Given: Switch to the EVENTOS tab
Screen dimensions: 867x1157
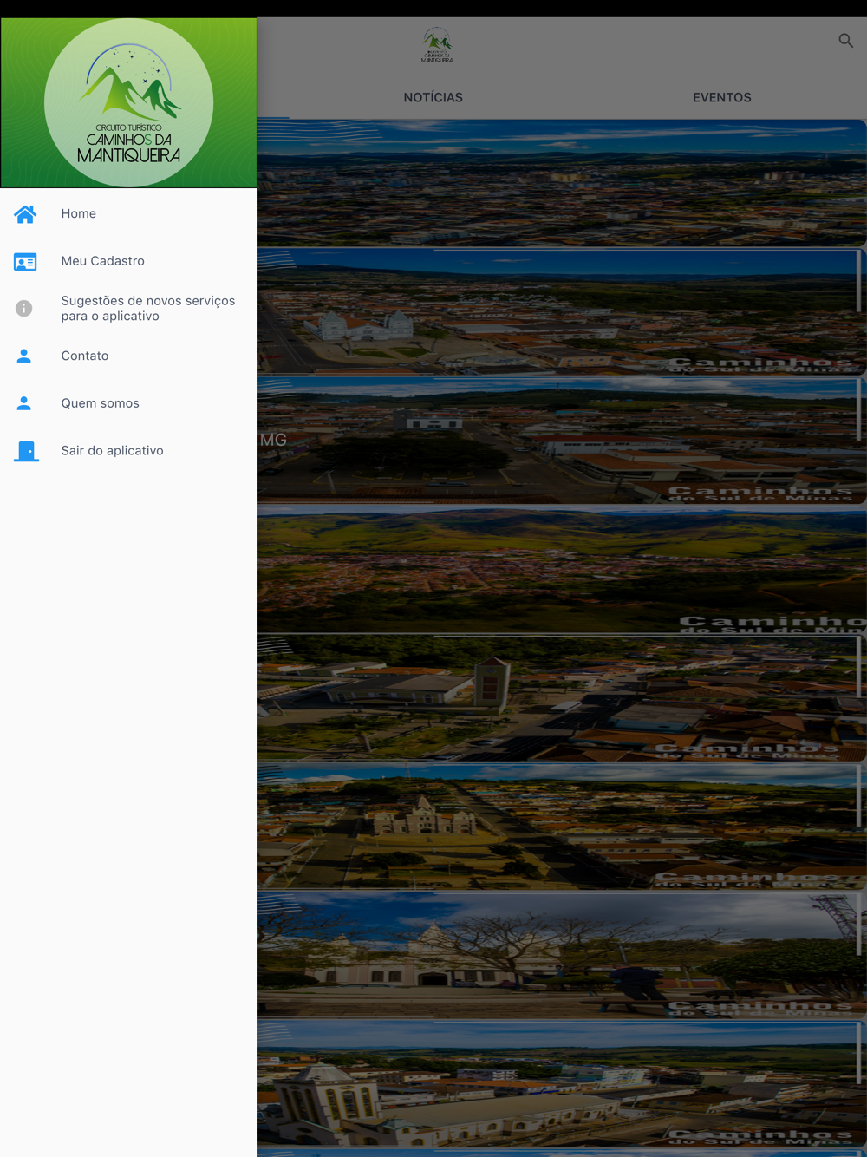Looking at the screenshot, I should pos(721,98).
